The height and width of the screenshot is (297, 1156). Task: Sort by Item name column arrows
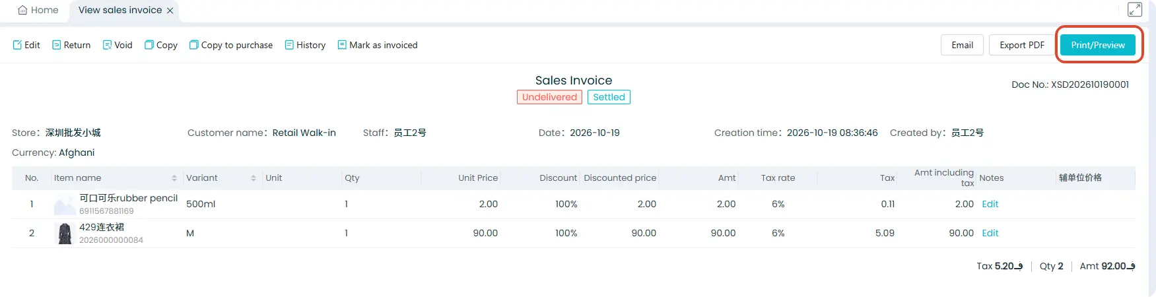pos(174,178)
